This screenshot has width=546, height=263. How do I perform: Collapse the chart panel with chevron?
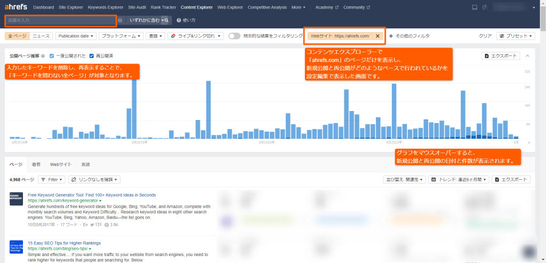click(x=528, y=56)
